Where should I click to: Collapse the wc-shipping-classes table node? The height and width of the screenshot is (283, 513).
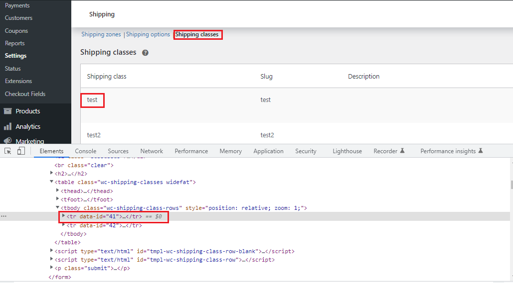click(x=51, y=182)
